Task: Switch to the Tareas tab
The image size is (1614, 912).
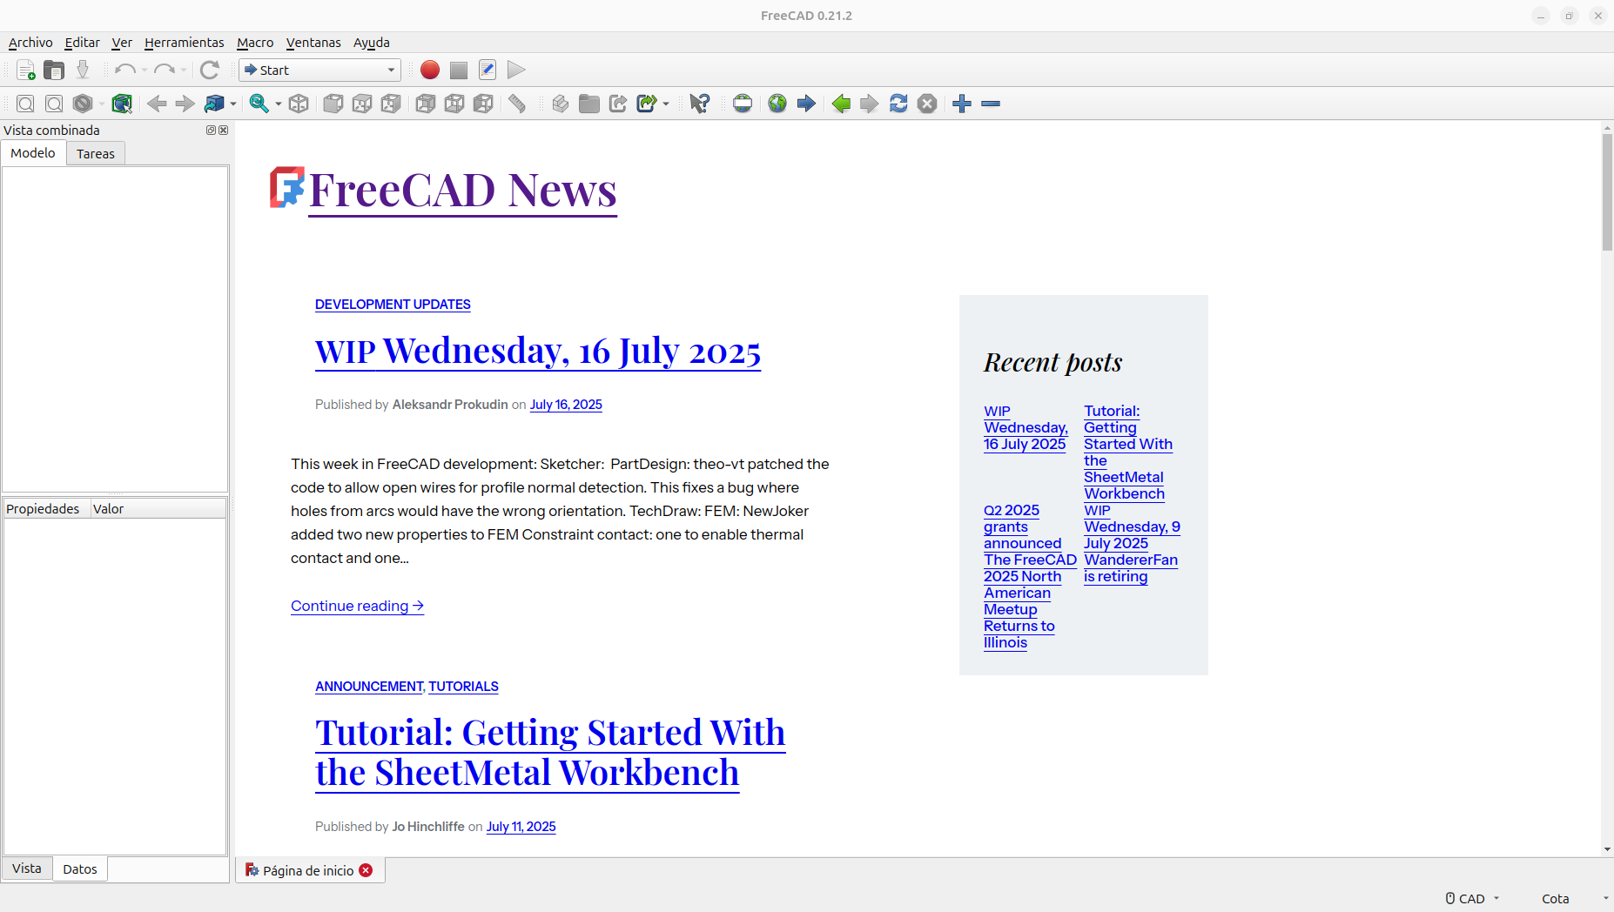Action: click(96, 154)
